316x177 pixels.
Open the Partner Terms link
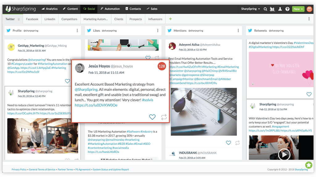click(x=65, y=170)
